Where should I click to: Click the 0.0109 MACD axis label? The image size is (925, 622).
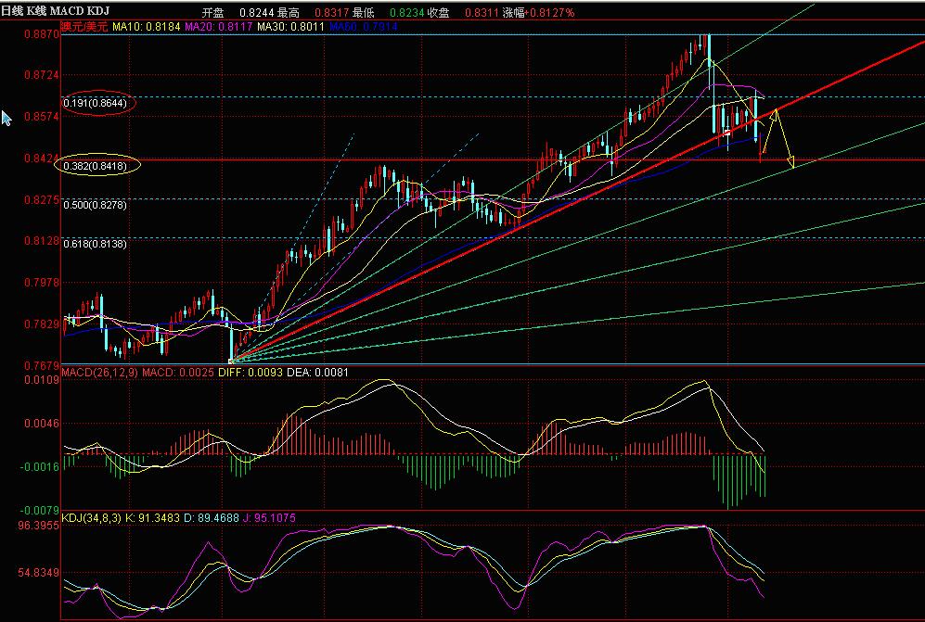[x=42, y=380]
